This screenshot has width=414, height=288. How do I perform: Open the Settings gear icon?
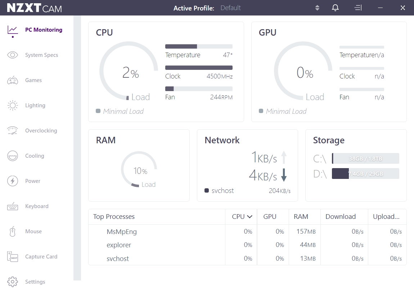[x=13, y=282]
